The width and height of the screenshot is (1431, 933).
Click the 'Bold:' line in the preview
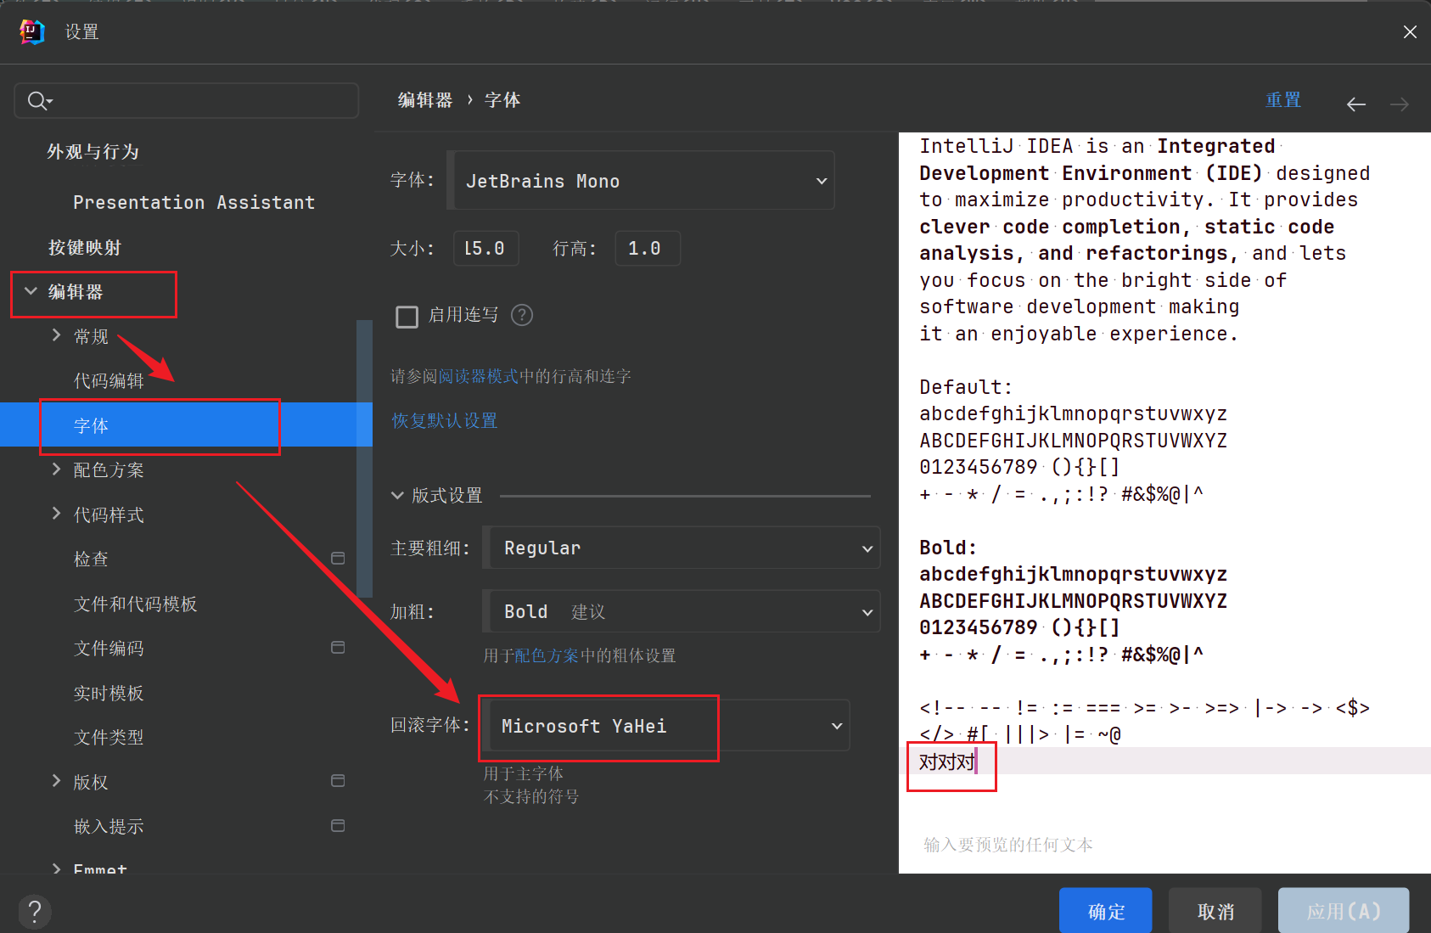coord(948,548)
